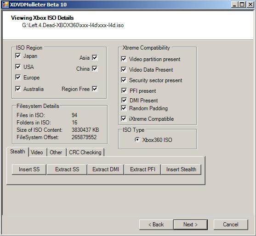Click the 'Folders in ISO:' label
This screenshot has width=256, height=236.
(34, 123)
